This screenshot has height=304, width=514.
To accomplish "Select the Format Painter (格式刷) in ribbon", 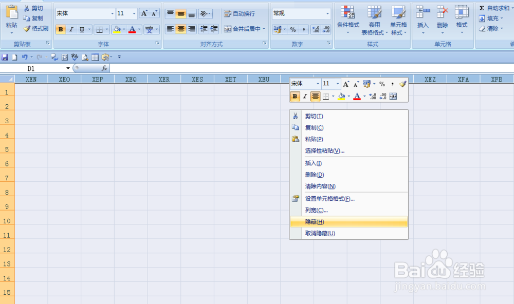I will pos(36,29).
